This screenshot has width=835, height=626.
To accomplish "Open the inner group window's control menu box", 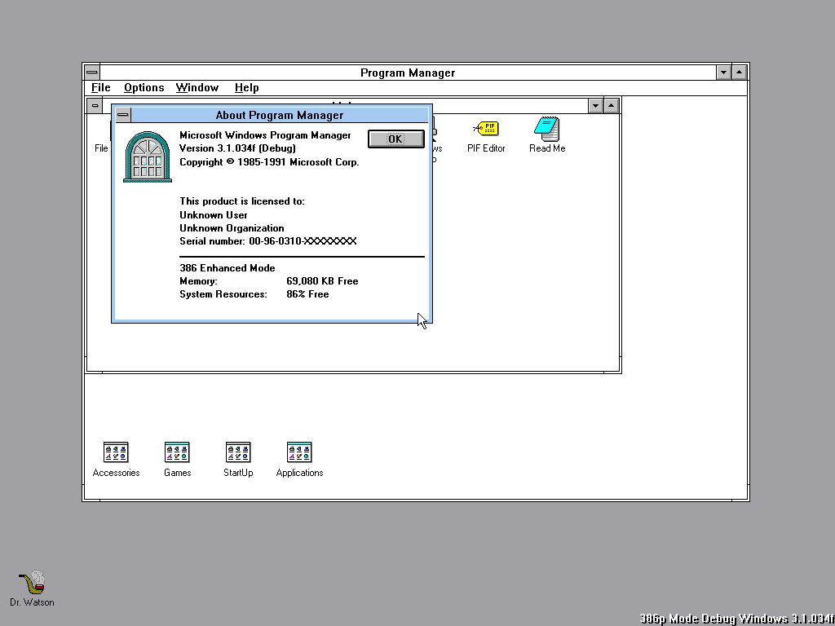I will [95, 105].
